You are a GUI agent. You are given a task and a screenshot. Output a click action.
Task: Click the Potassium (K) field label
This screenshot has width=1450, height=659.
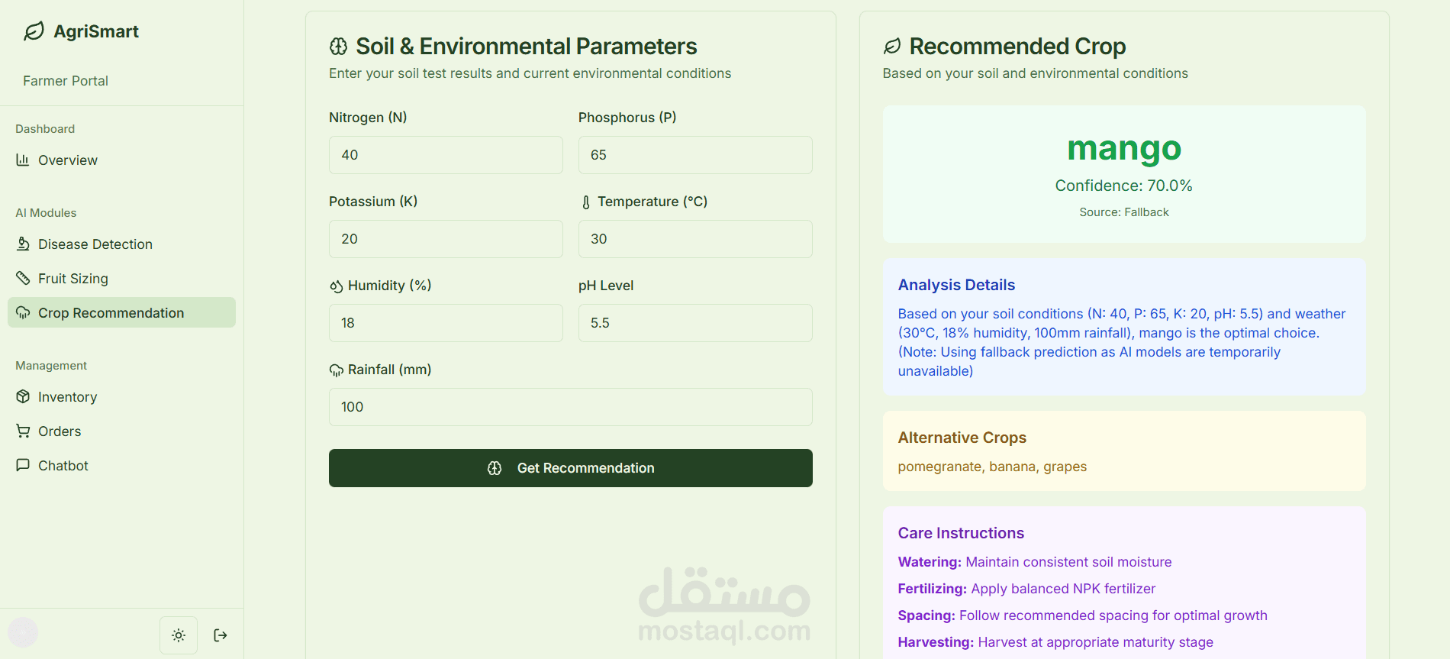point(373,202)
